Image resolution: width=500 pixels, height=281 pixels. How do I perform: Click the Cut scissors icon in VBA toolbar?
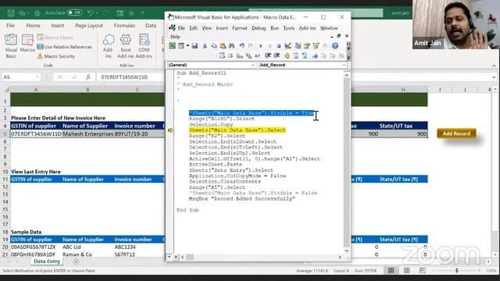[x=205, y=46]
